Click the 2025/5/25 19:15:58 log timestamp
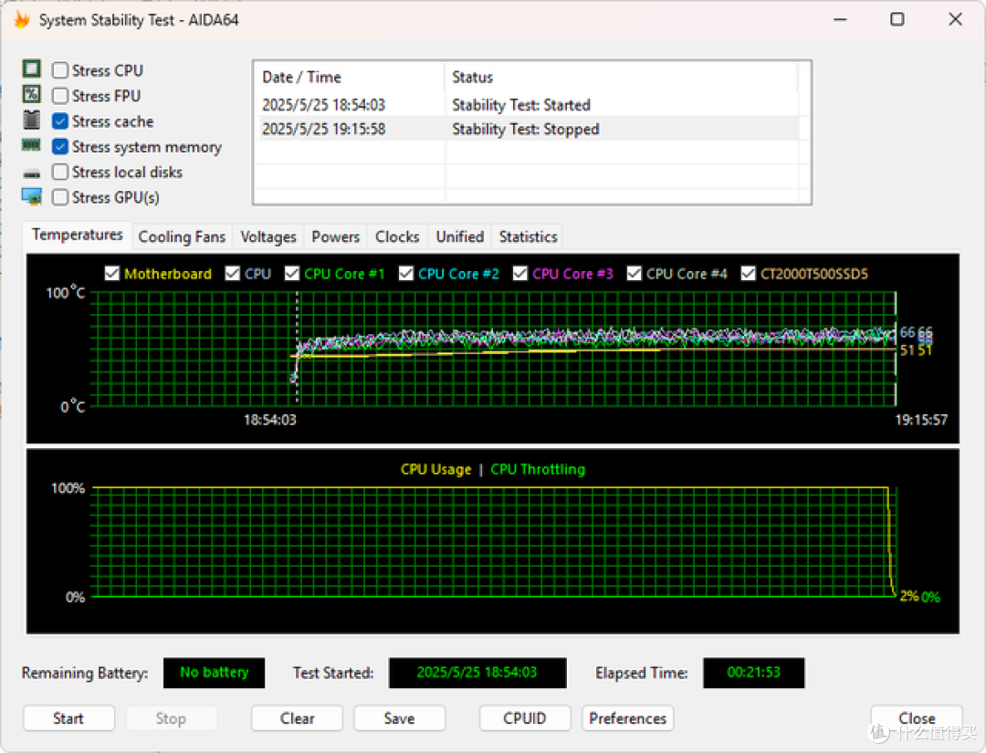Screen dimensions: 986x753 point(323,129)
